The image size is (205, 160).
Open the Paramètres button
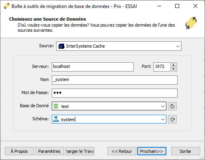coord(49,151)
